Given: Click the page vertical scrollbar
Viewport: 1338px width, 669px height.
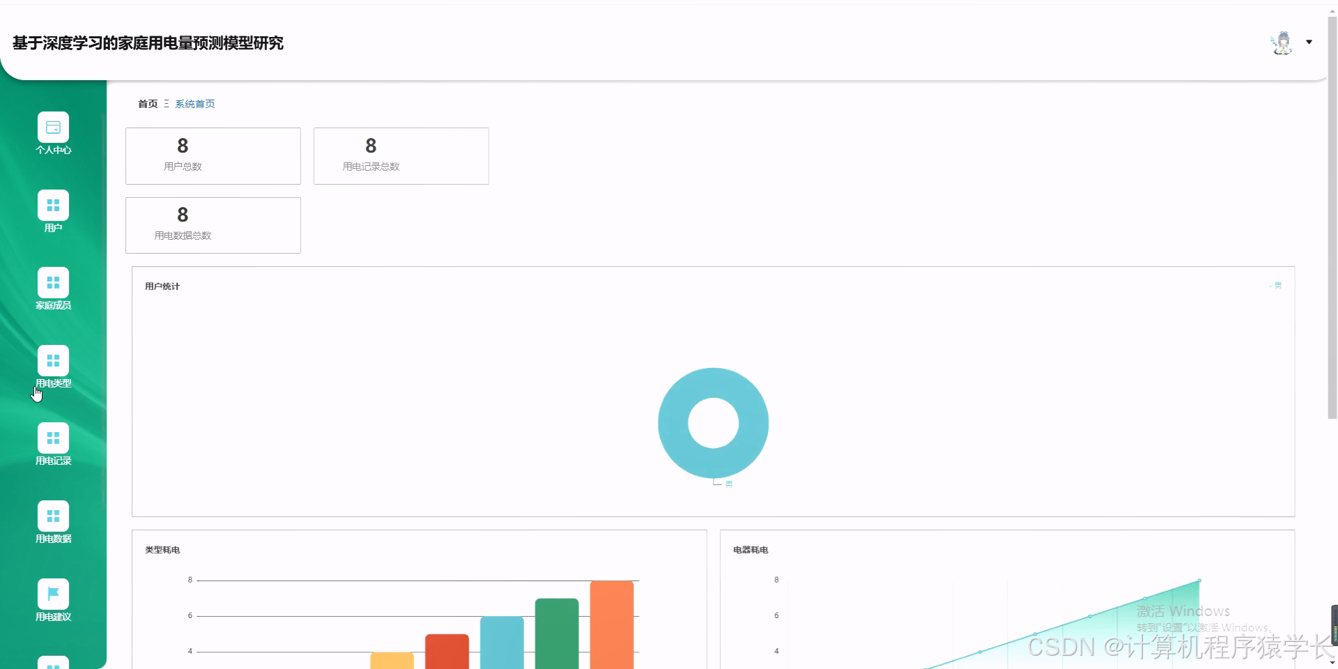Looking at the screenshot, I should tap(1332, 217).
